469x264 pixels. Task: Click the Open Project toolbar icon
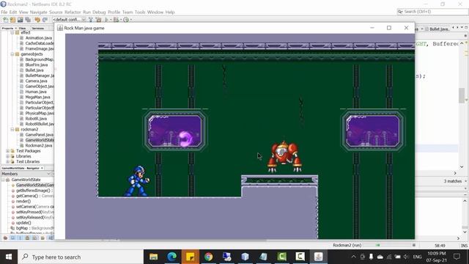[x=20, y=20]
